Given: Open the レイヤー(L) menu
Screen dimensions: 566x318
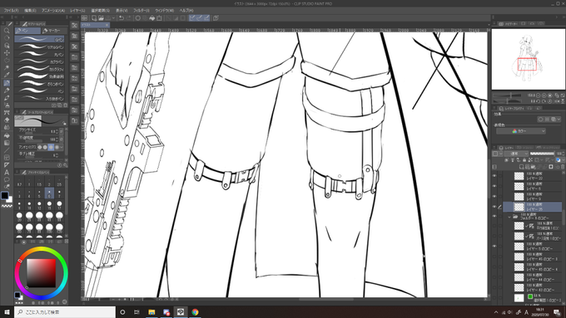Looking at the screenshot, I should pyautogui.click(x=77, y=11).
